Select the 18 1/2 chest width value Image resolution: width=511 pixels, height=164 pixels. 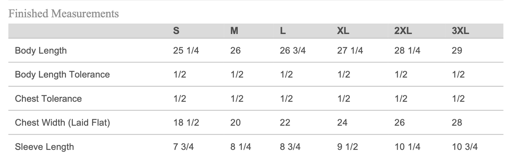(186, 122)
